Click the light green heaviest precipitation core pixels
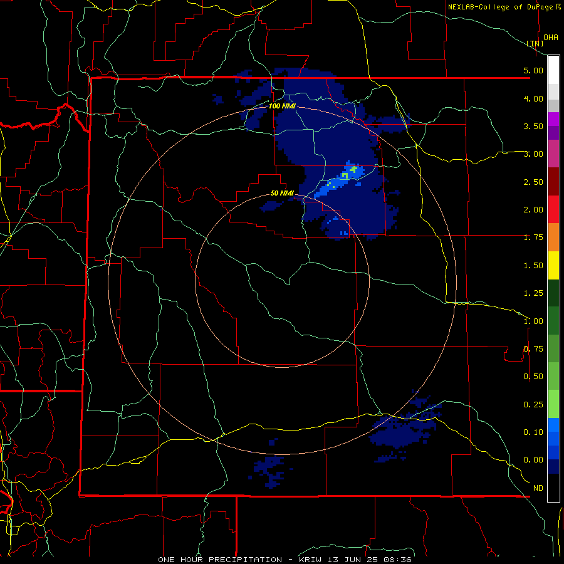 [x=354, y=169]
